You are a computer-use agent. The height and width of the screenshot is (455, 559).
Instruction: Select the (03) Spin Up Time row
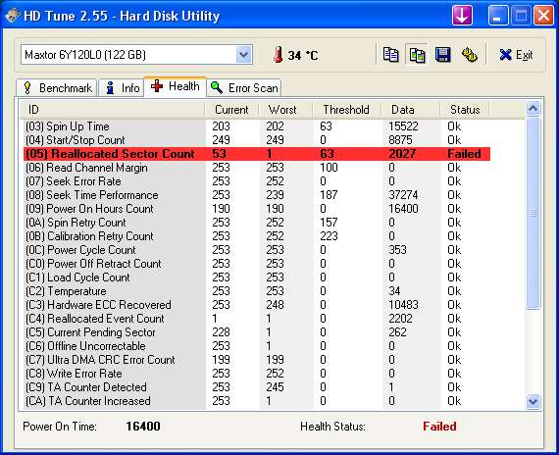click(x=257, y=126)
